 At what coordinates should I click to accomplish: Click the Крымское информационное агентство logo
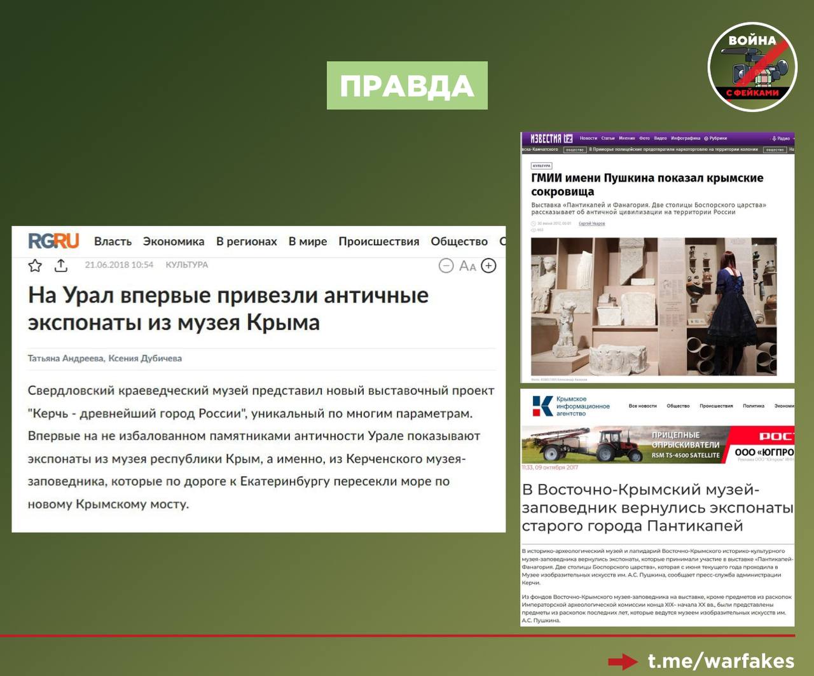click(x=570, y=406)
